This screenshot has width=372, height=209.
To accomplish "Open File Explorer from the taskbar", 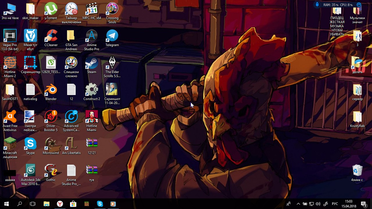I will (46, 204).
